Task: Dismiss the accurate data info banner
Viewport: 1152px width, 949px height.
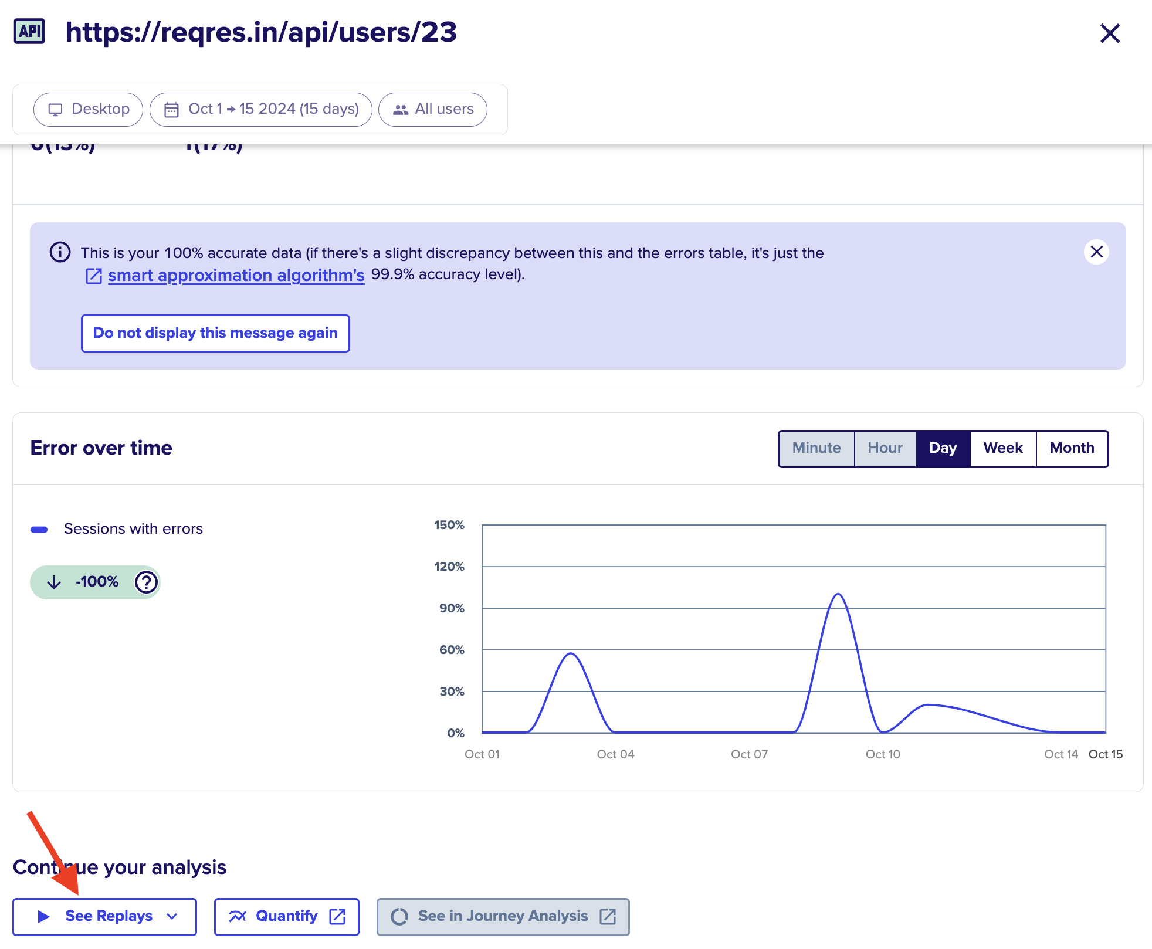Action: [x=1096, y=252]
